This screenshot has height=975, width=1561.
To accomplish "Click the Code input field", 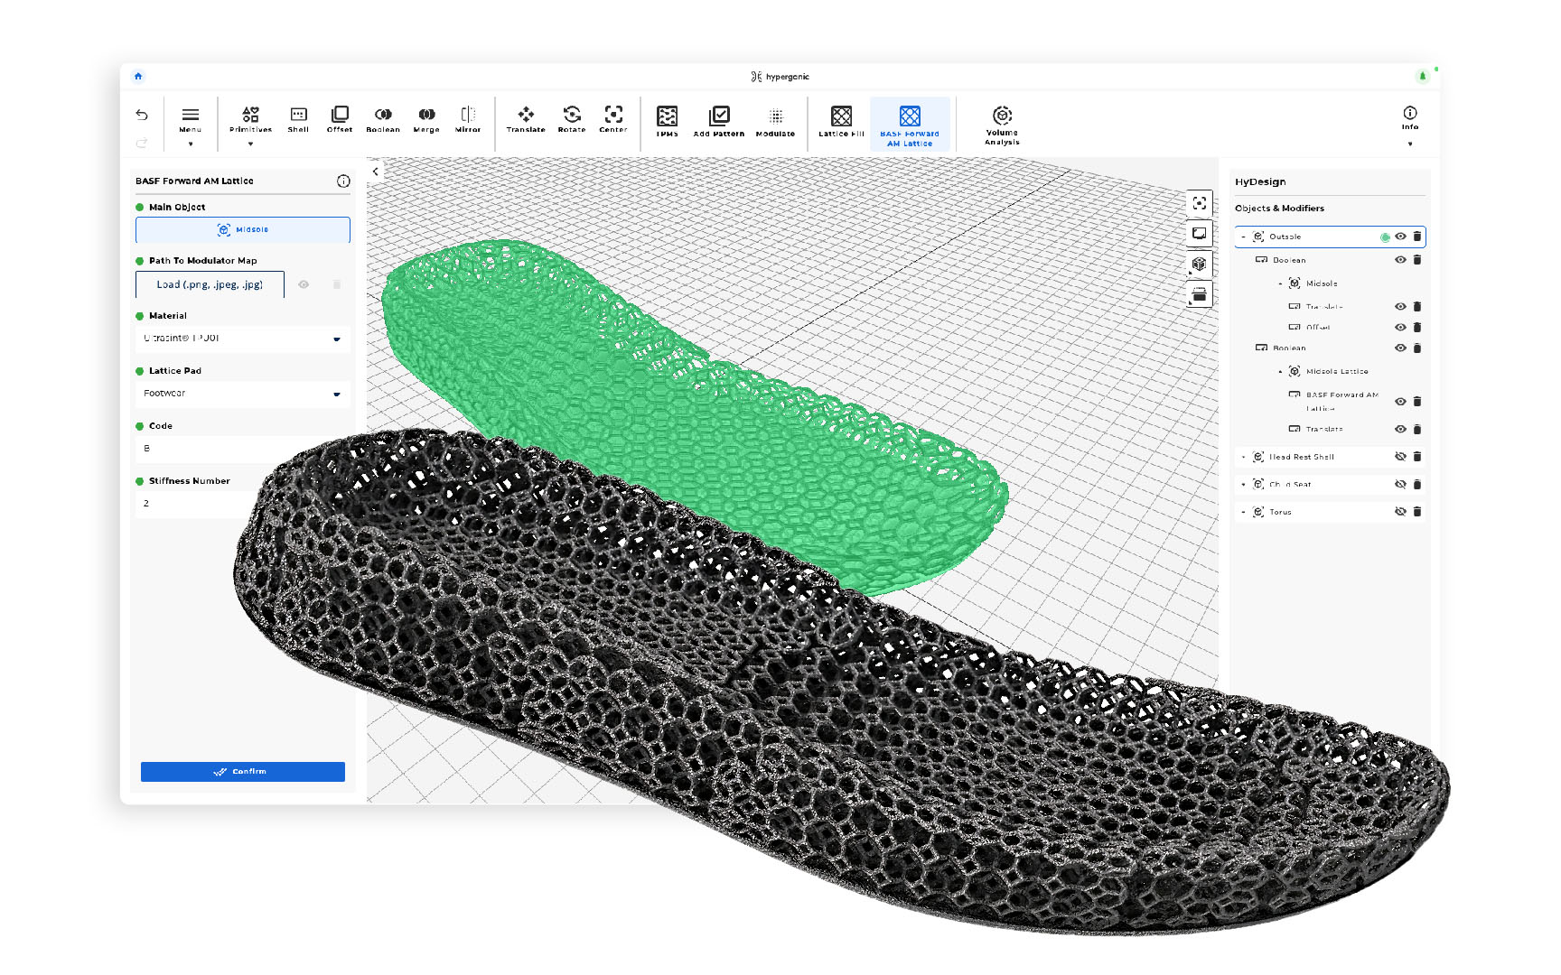I will (x=243, y=449).
